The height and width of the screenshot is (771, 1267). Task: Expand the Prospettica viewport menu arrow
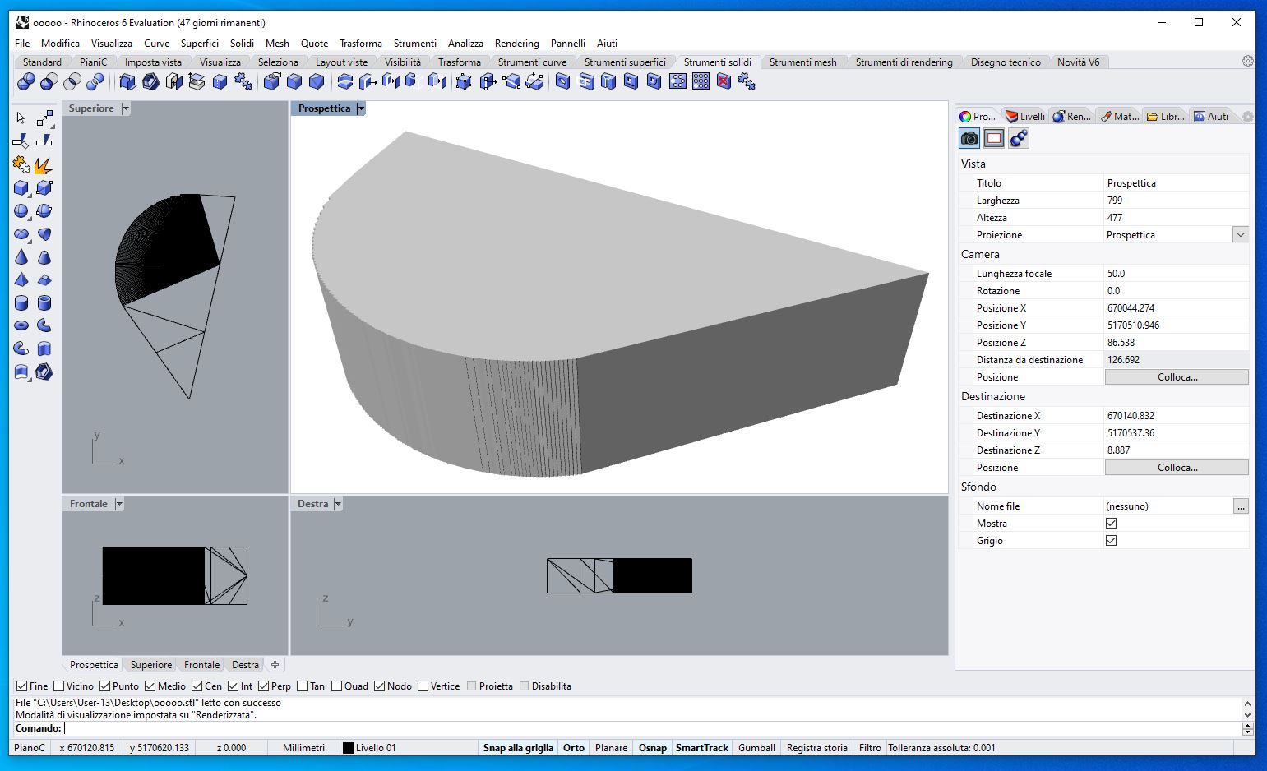click(x=361, y=108)
